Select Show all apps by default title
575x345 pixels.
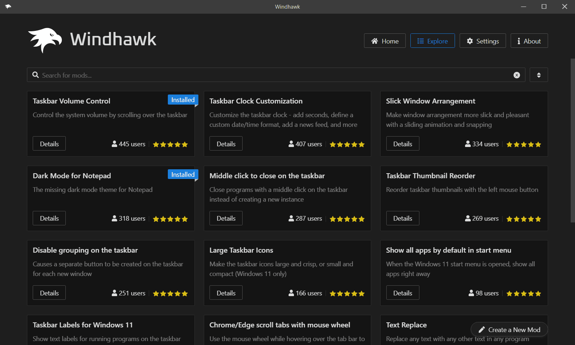click(x=448, y=250)
